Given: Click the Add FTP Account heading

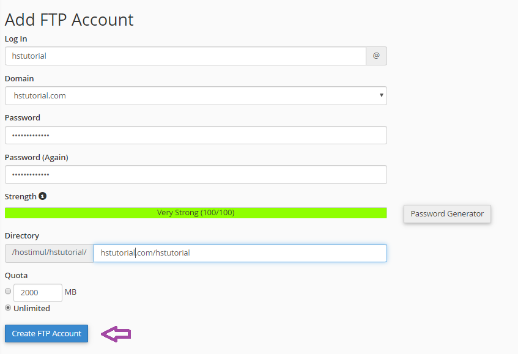Looking at the screenshot, I should [x=69, y=20].
